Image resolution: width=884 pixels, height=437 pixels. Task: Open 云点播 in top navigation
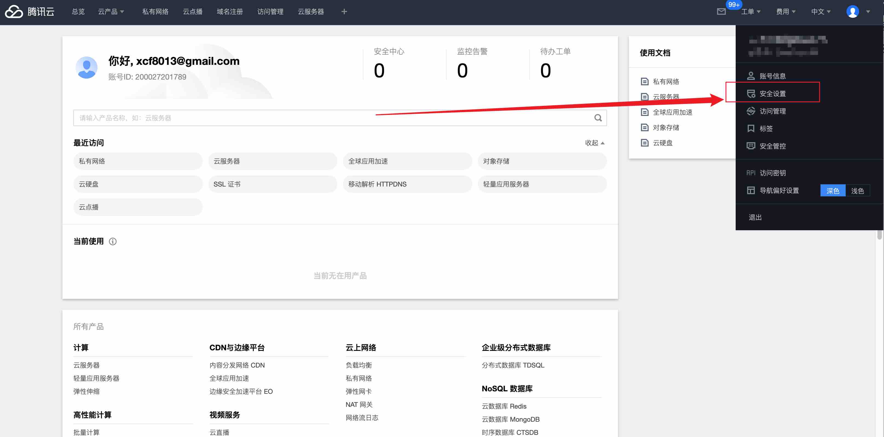point(192,12)
